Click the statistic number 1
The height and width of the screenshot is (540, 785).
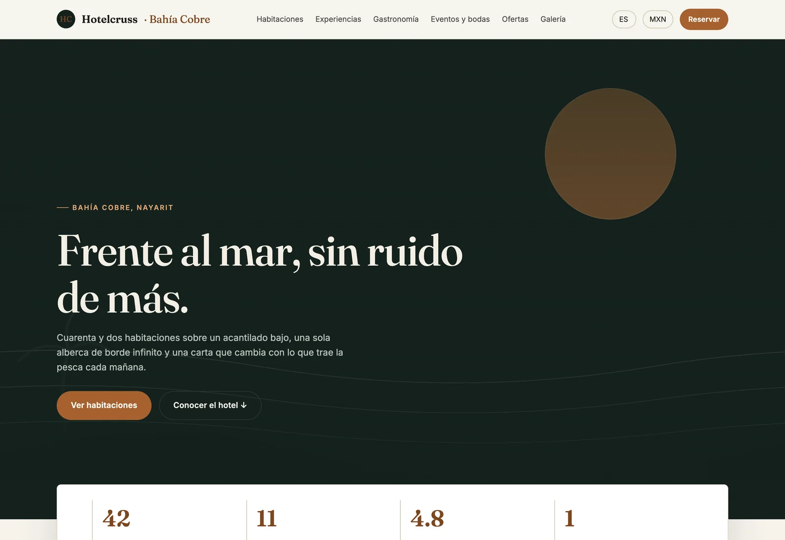coord(569,518)
